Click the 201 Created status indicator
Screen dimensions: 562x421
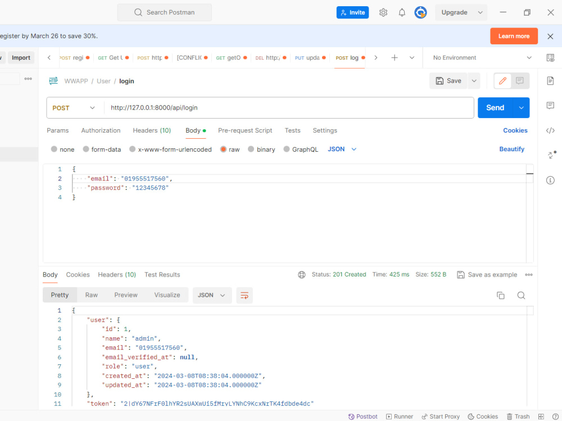[339, 275]
